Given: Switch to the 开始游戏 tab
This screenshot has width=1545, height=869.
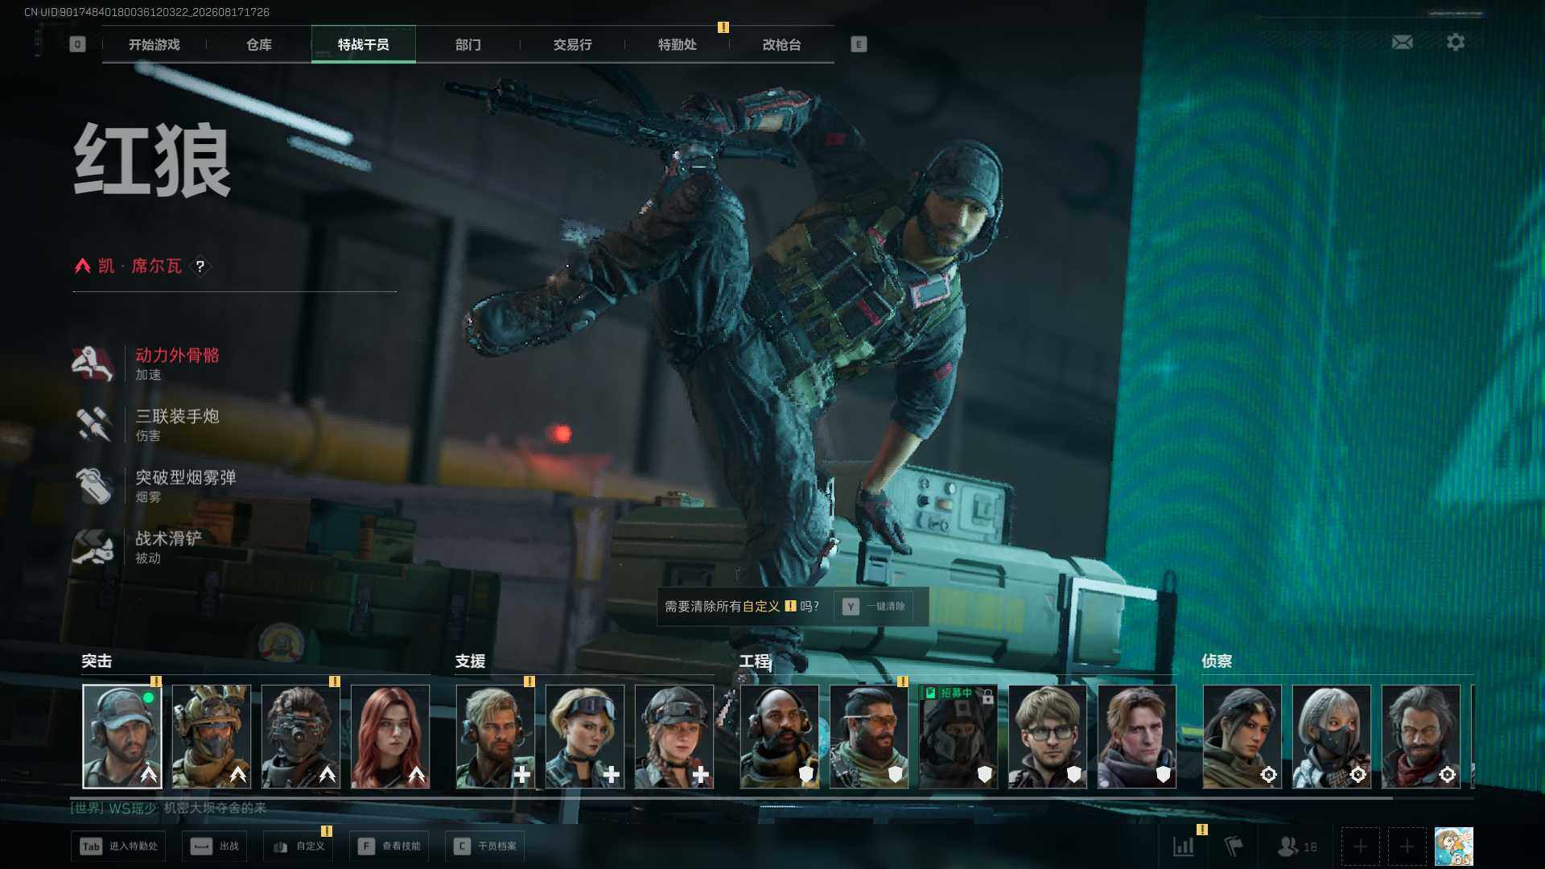Looking at the screenshot, I should (154, 44).
